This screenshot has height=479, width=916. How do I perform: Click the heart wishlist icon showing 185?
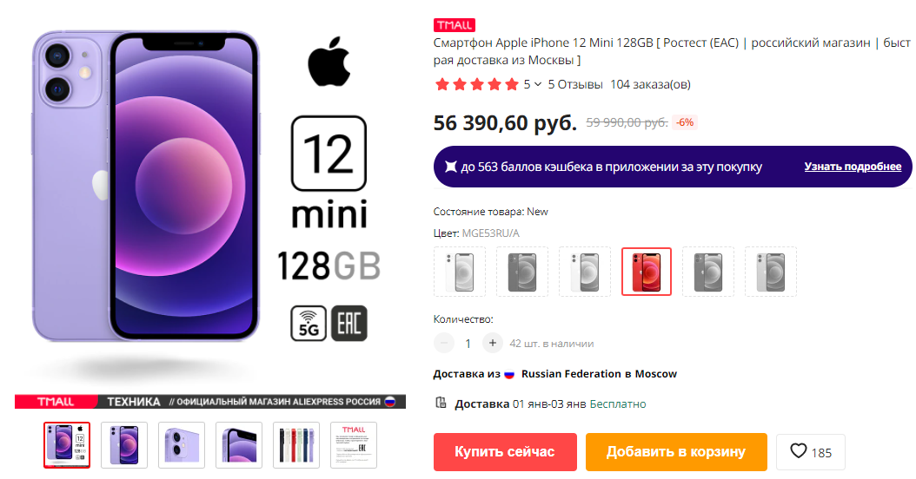[799, 451]
